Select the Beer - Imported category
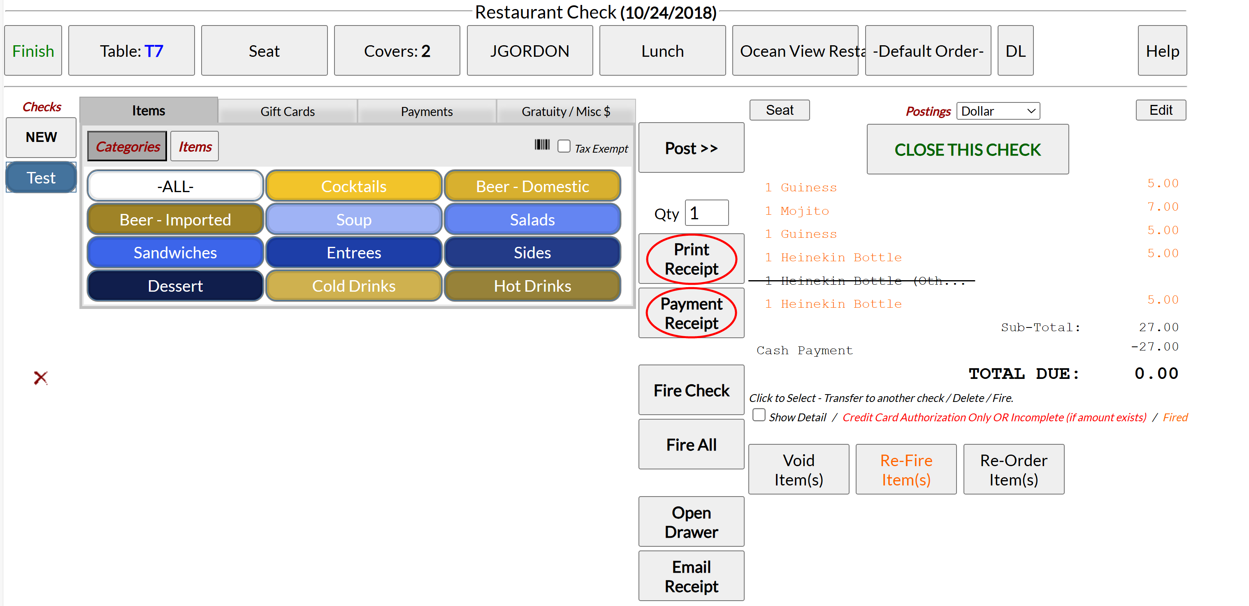Viewport: 1249px width, 606px height. pyautogui.click(x=175, y=220)
